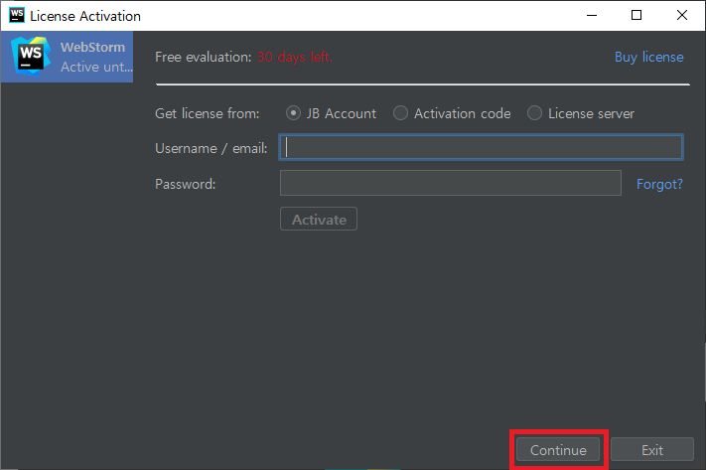
Task: Close the License Activation dialog
Action: (x=682, y=15)
